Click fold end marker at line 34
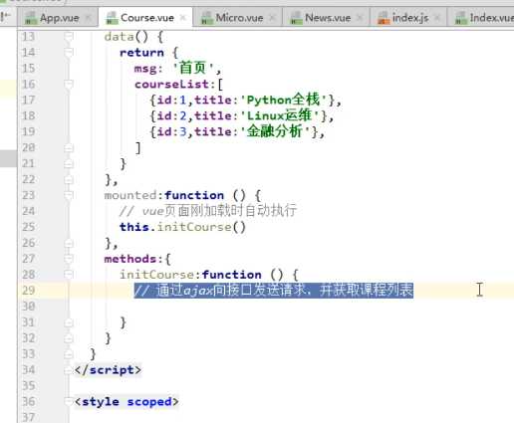This screenshot has height=423, width=514. (x=69, y=370)
